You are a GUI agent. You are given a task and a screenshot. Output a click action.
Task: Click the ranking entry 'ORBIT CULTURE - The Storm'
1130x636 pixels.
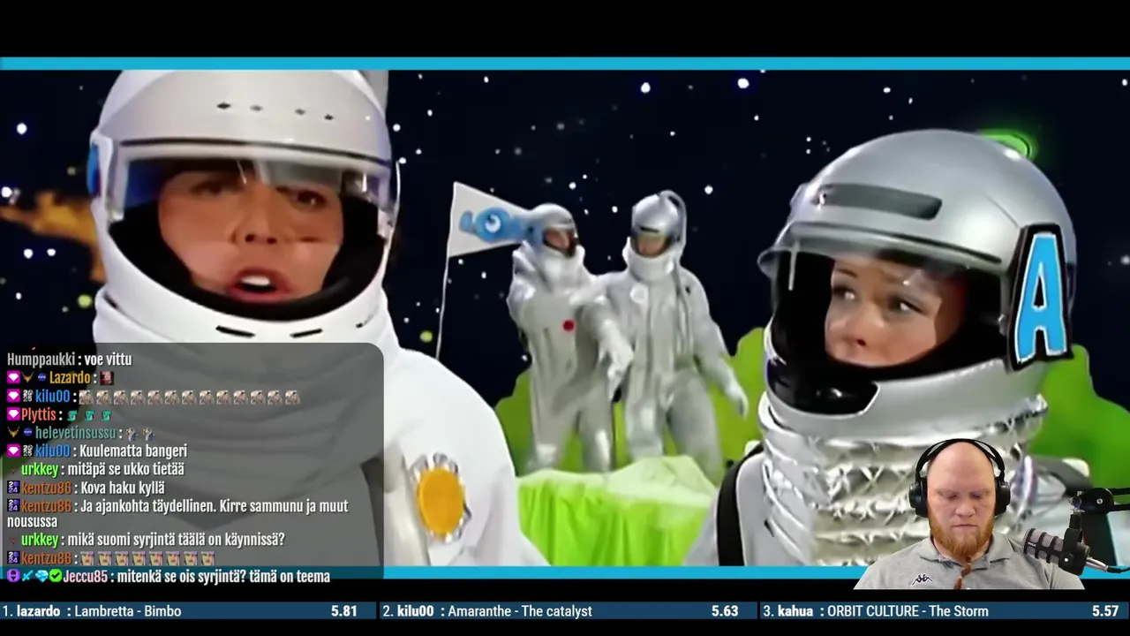[x=908, y=611]
